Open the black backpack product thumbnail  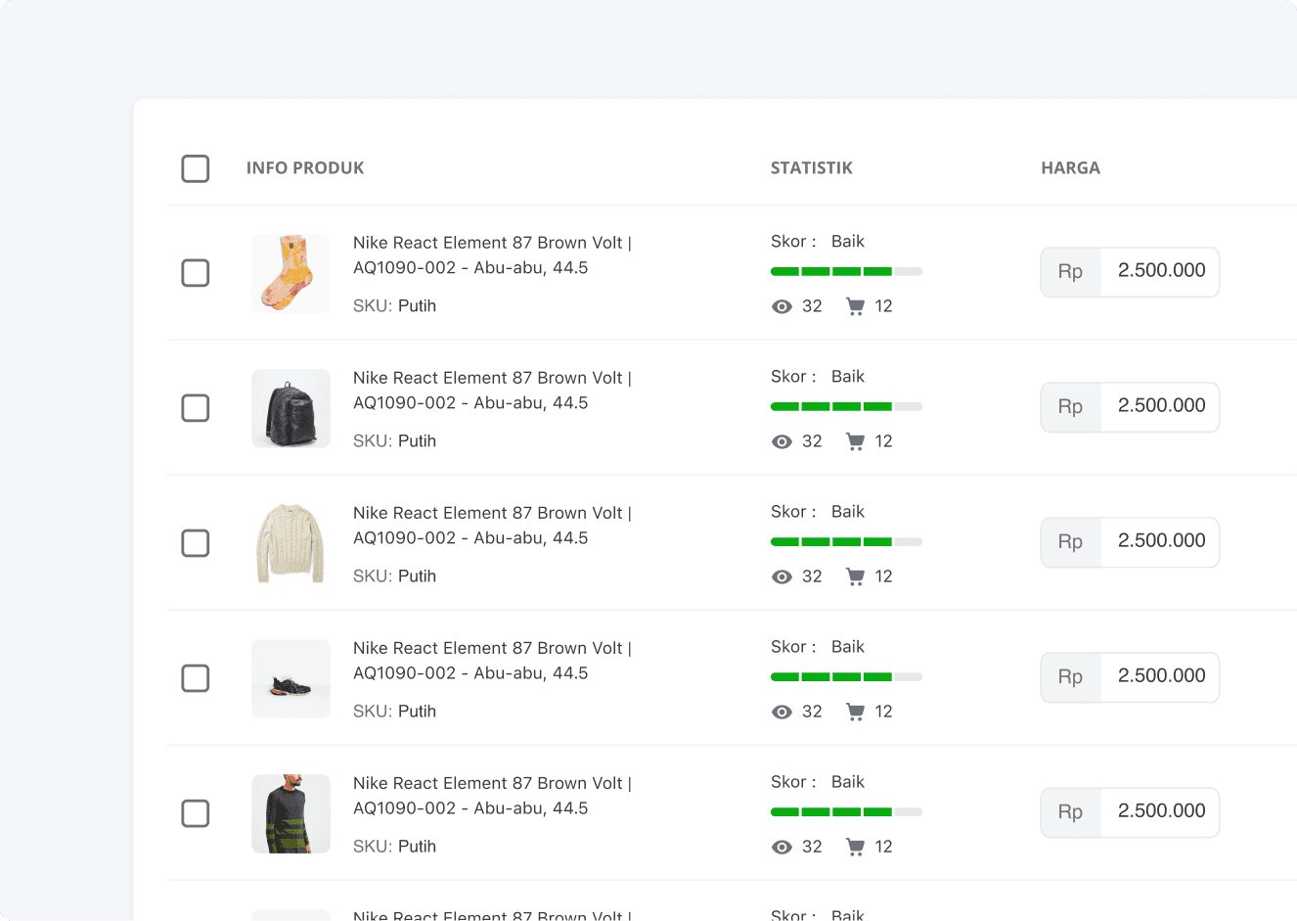pyautogui.click(x=291, y=408)
